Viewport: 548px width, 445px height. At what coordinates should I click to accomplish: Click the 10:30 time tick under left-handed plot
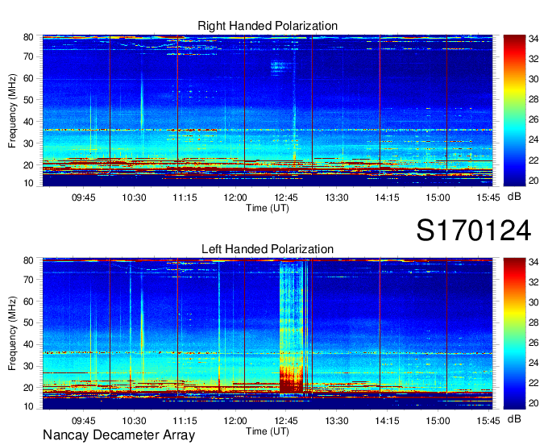point(134,421)
